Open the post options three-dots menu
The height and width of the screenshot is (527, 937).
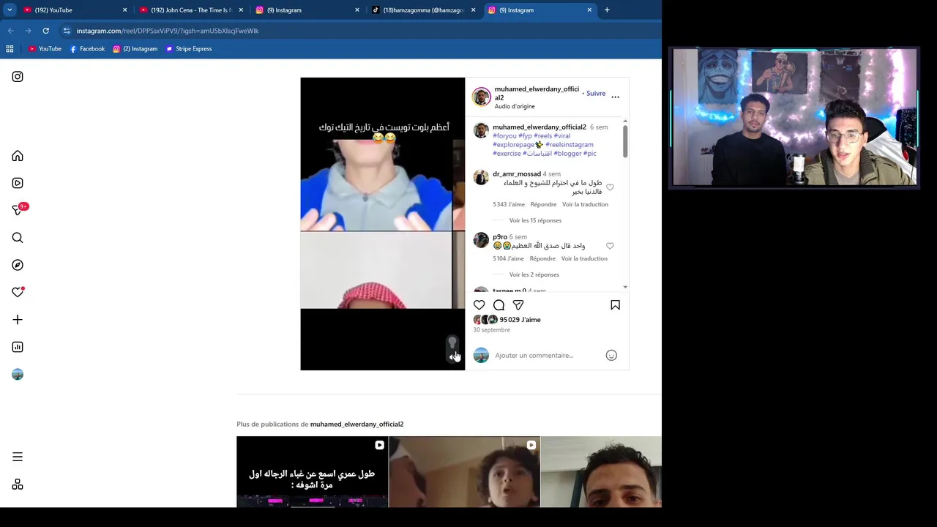click(x=615, y=97)
